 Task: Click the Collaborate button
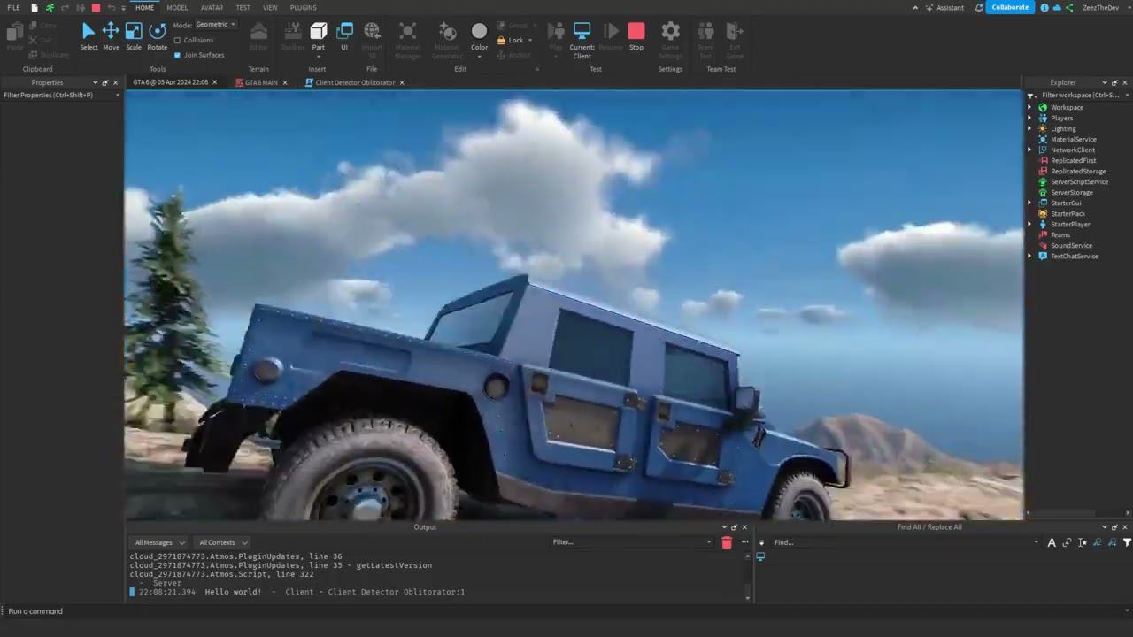click(x=1010, y=7)
